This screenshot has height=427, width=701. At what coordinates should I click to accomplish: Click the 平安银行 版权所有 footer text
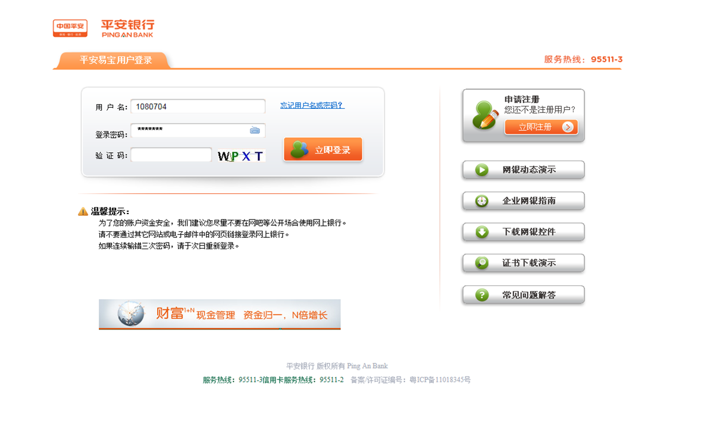[x=337, y=366]
